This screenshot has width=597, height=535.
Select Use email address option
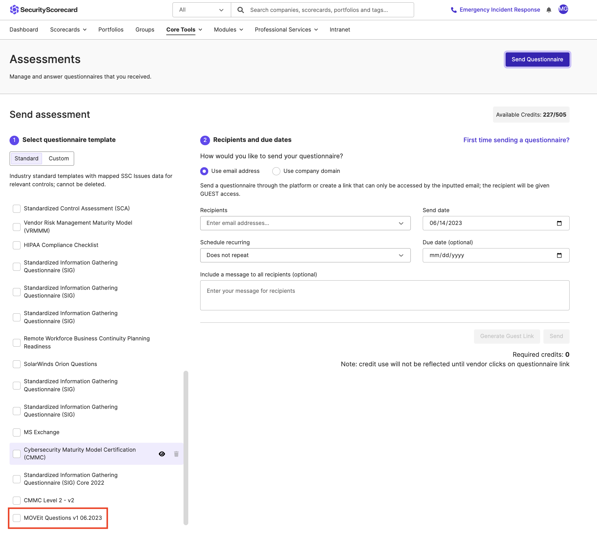tap(204, 171)
